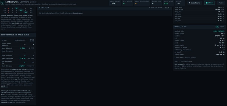Click the queue depth row
The image size is (227, 106).
199,45
